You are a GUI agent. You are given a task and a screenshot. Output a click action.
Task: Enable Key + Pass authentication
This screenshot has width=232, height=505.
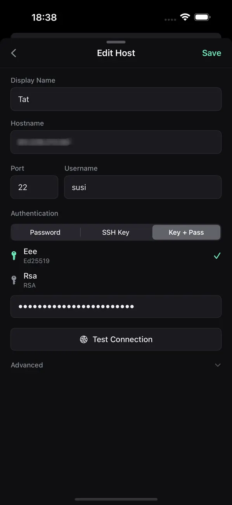click(186, 232)
